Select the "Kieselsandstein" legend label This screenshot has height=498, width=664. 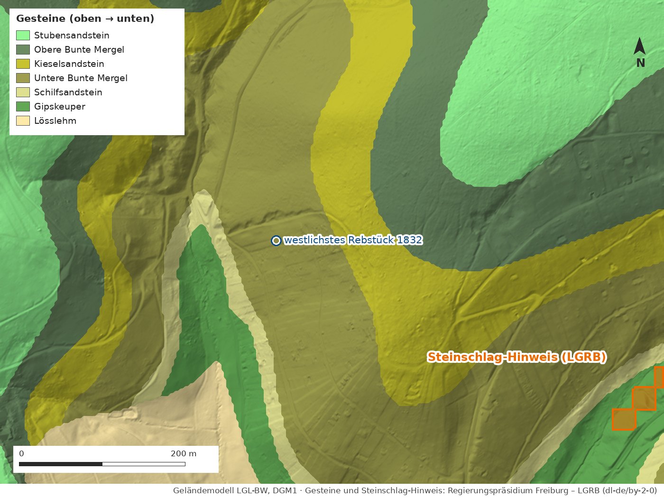click(69, 64)
